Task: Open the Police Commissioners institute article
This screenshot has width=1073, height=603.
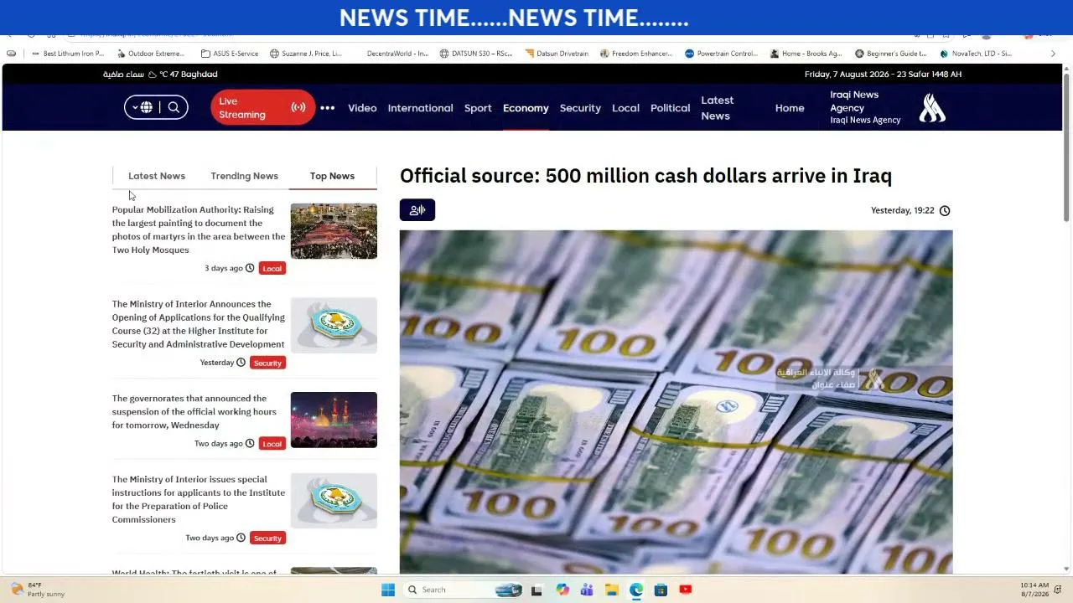Action: click(x=199, y=499)
